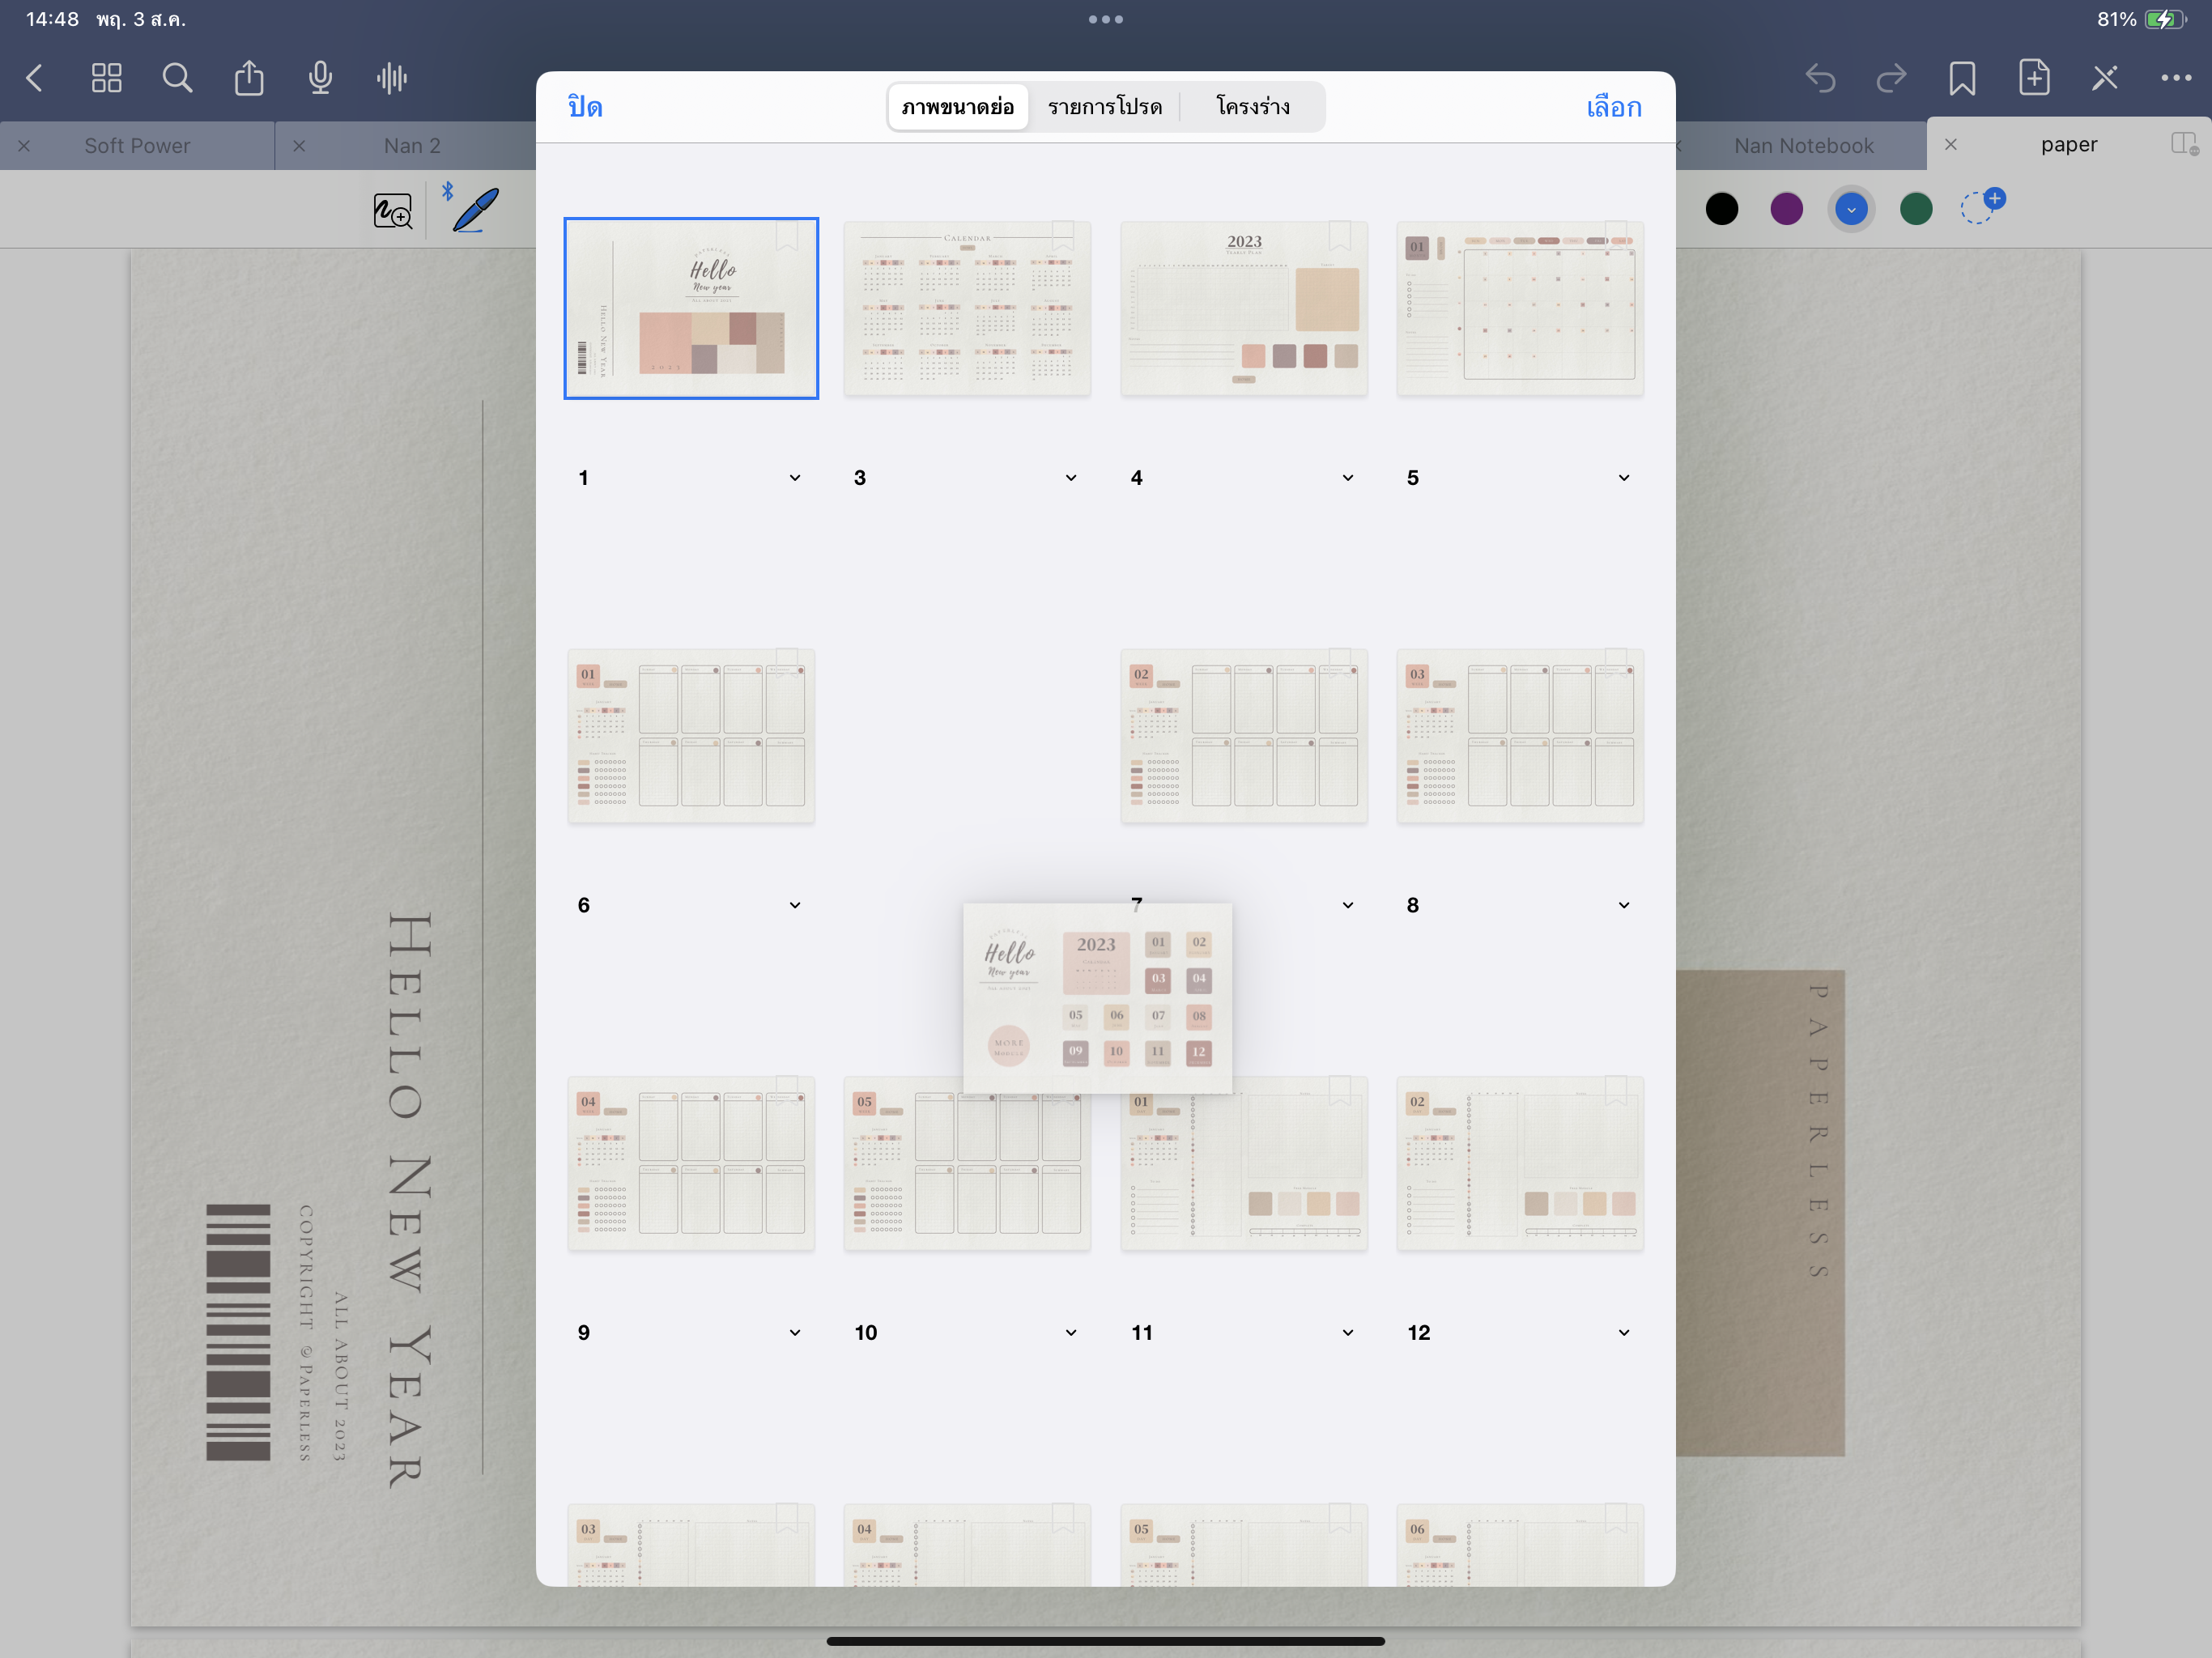Expand the page 10 options chevron

(1071, 1333)
